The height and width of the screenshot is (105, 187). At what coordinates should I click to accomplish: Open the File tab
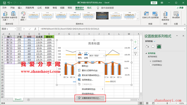(4, 8)
